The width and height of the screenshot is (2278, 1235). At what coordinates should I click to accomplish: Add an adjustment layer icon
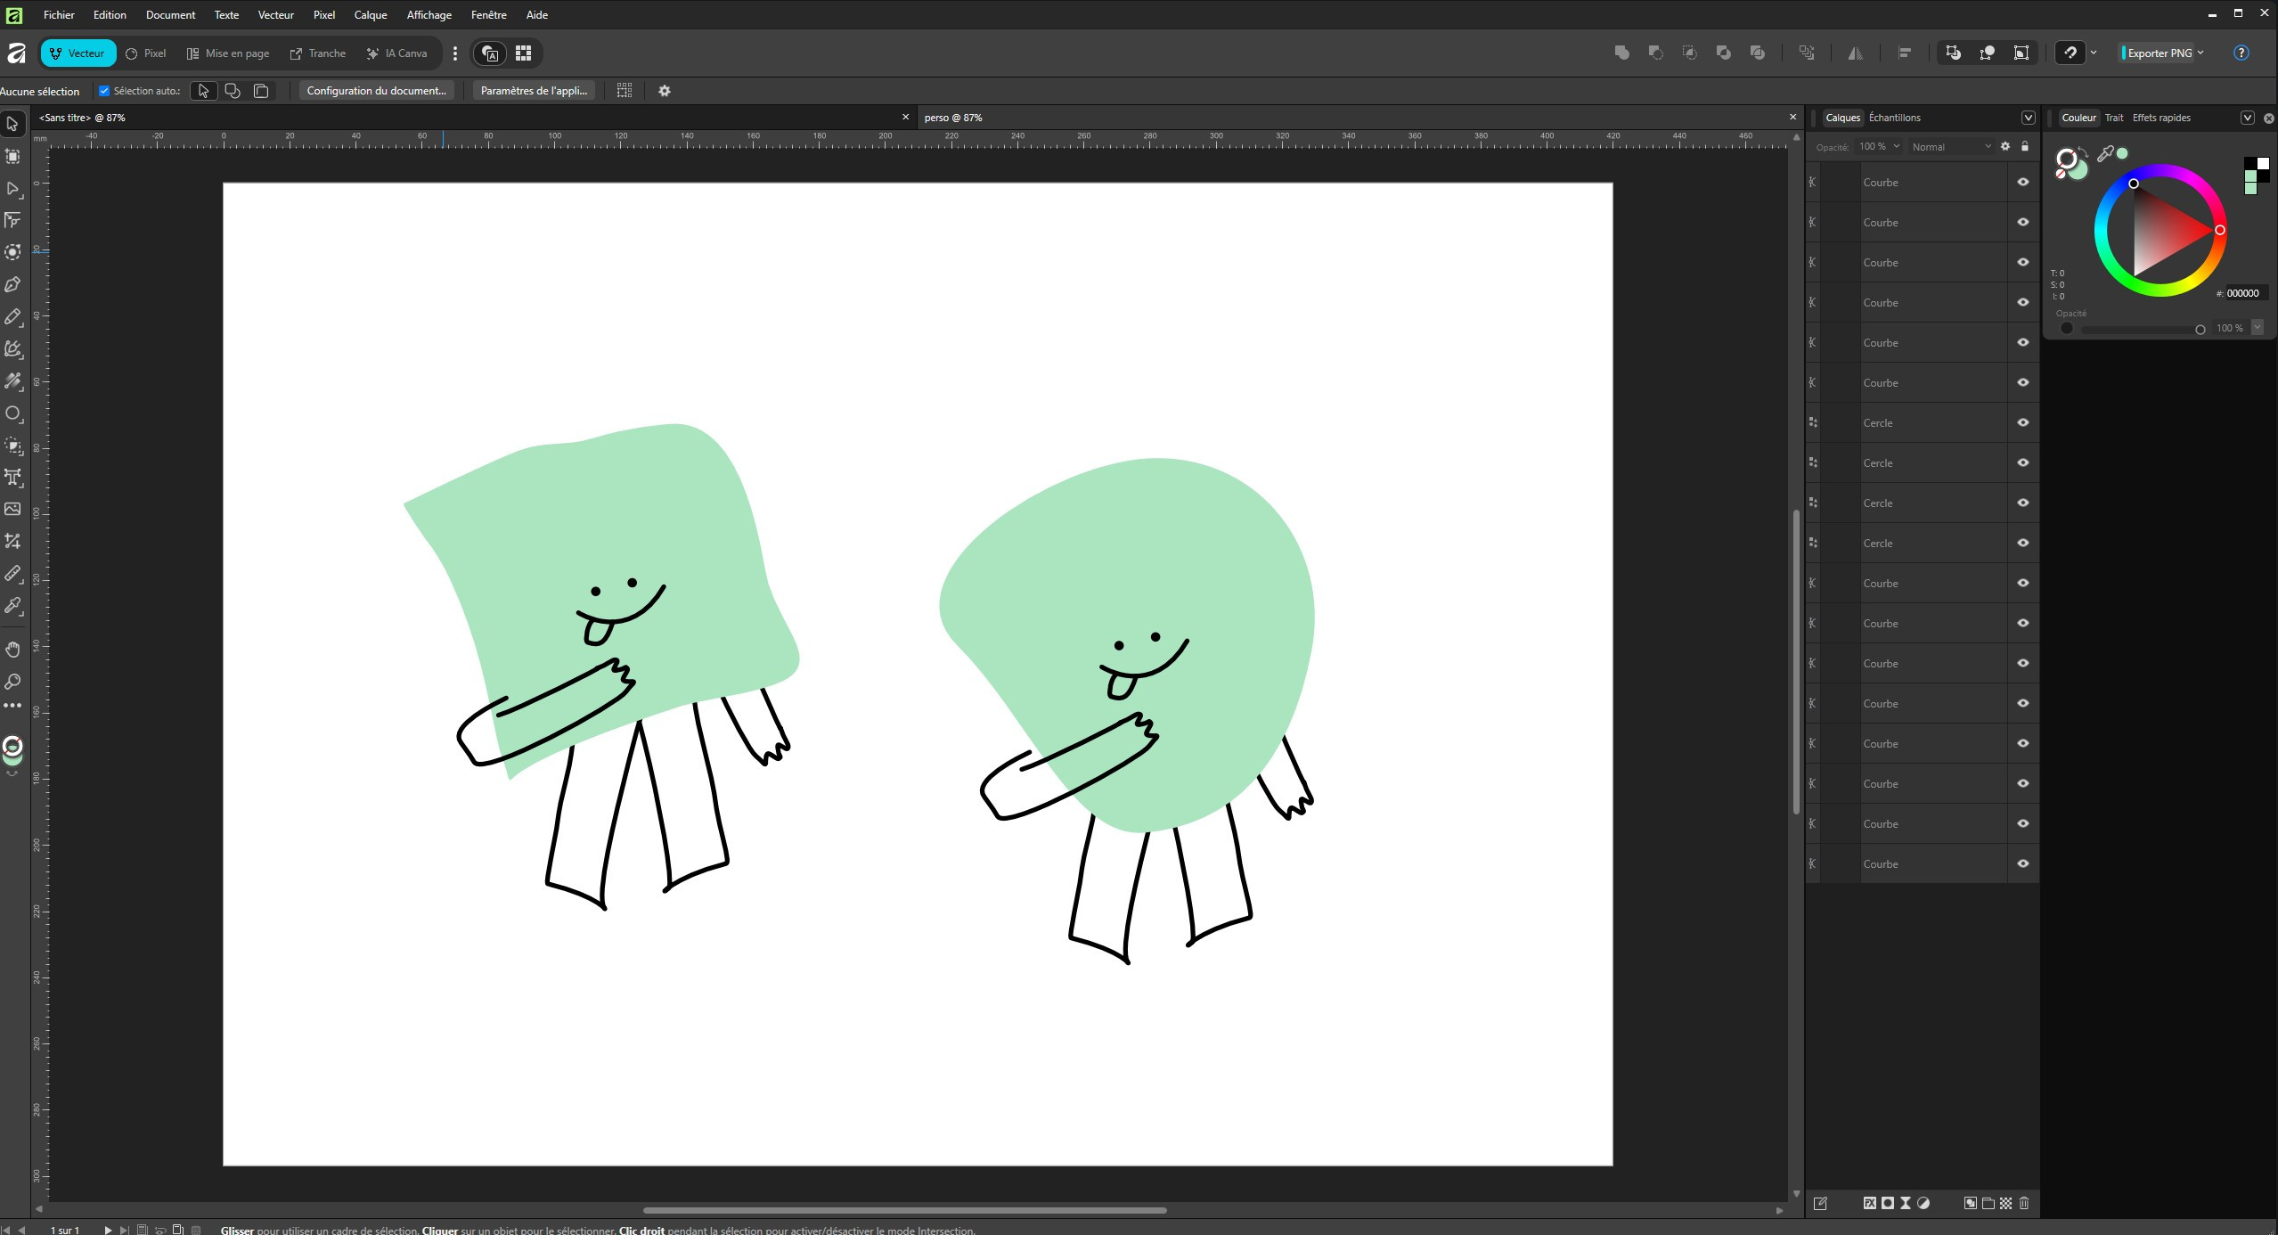1923,1203
